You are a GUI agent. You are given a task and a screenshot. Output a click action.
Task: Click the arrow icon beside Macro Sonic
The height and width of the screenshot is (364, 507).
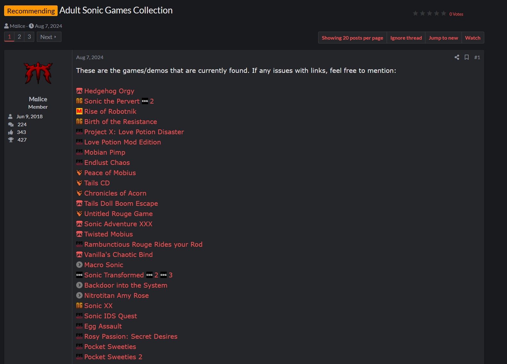point(79,265)
